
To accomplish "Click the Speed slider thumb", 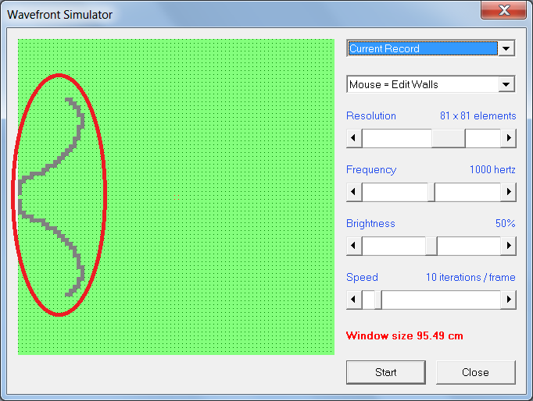I will tap(378, 300).
